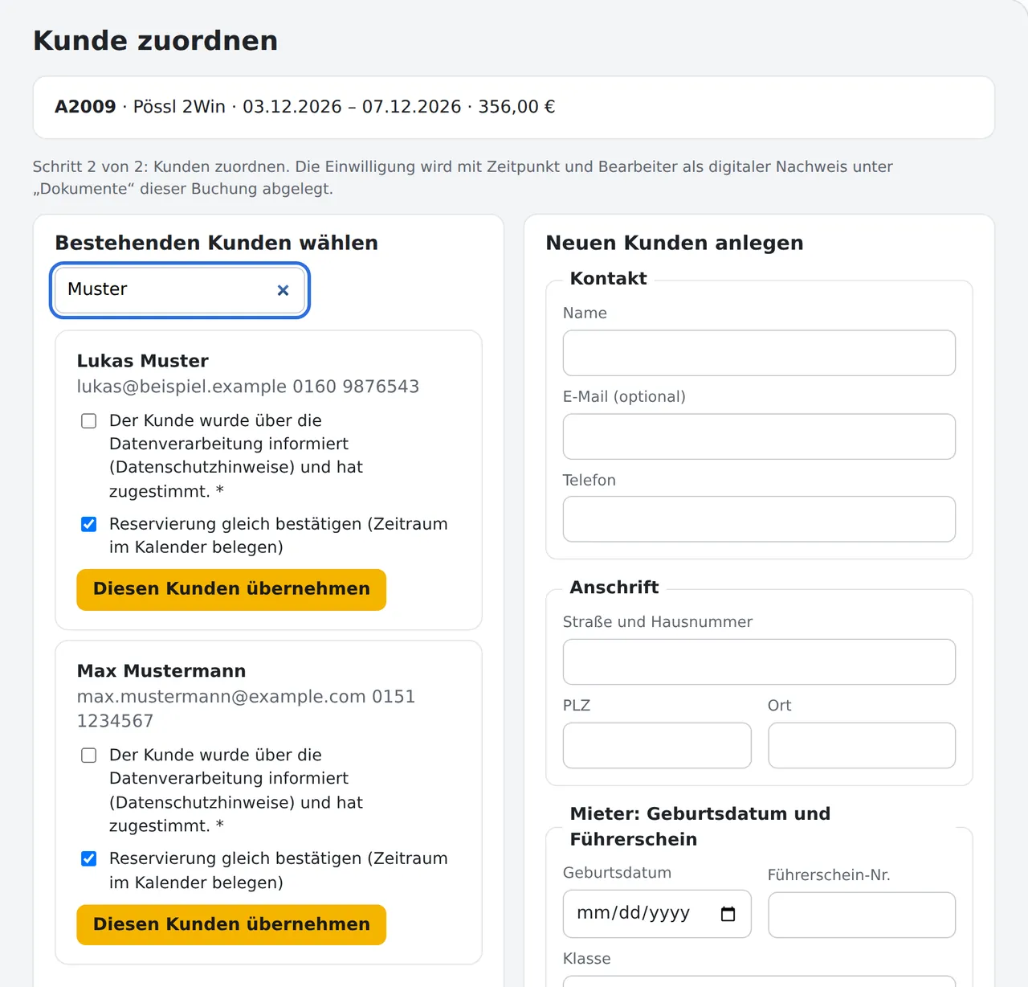Click the Bestehenden Kunden wählen heading
Screen dimensions: 1028x987
click(216, 243)
